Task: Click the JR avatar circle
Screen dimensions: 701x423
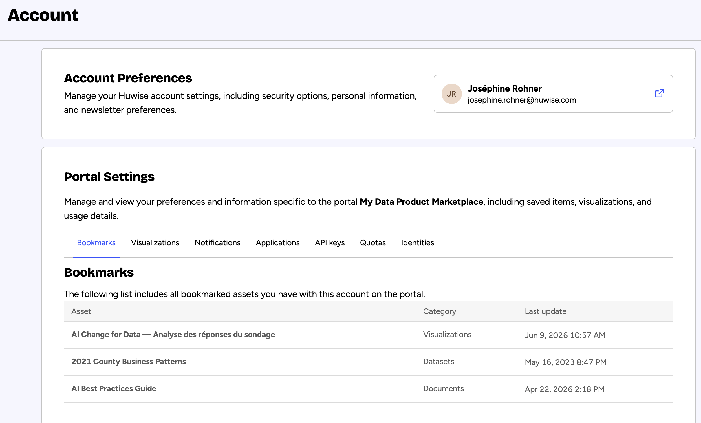Action: point(451,94)
